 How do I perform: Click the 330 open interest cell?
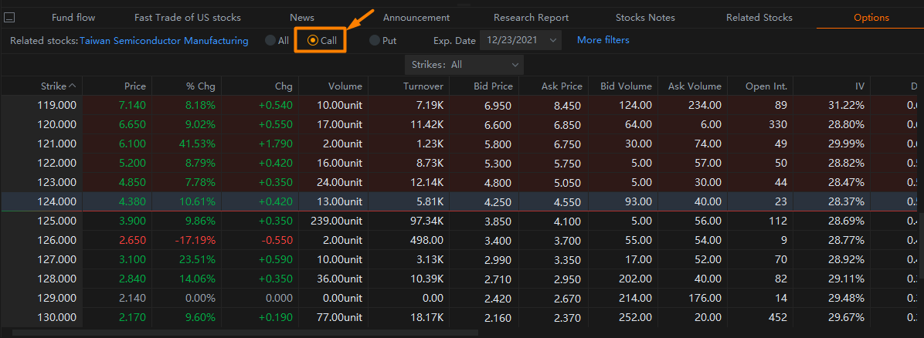pos(778,125)
